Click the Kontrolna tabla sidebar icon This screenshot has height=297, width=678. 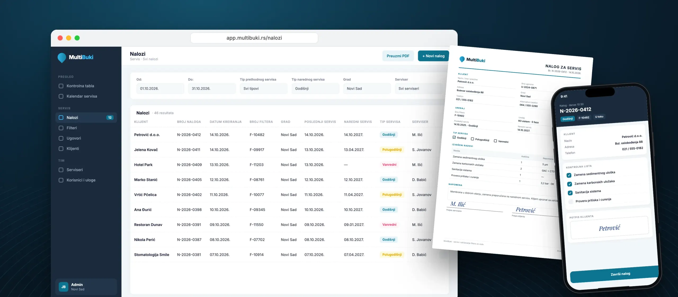[61, 86]
